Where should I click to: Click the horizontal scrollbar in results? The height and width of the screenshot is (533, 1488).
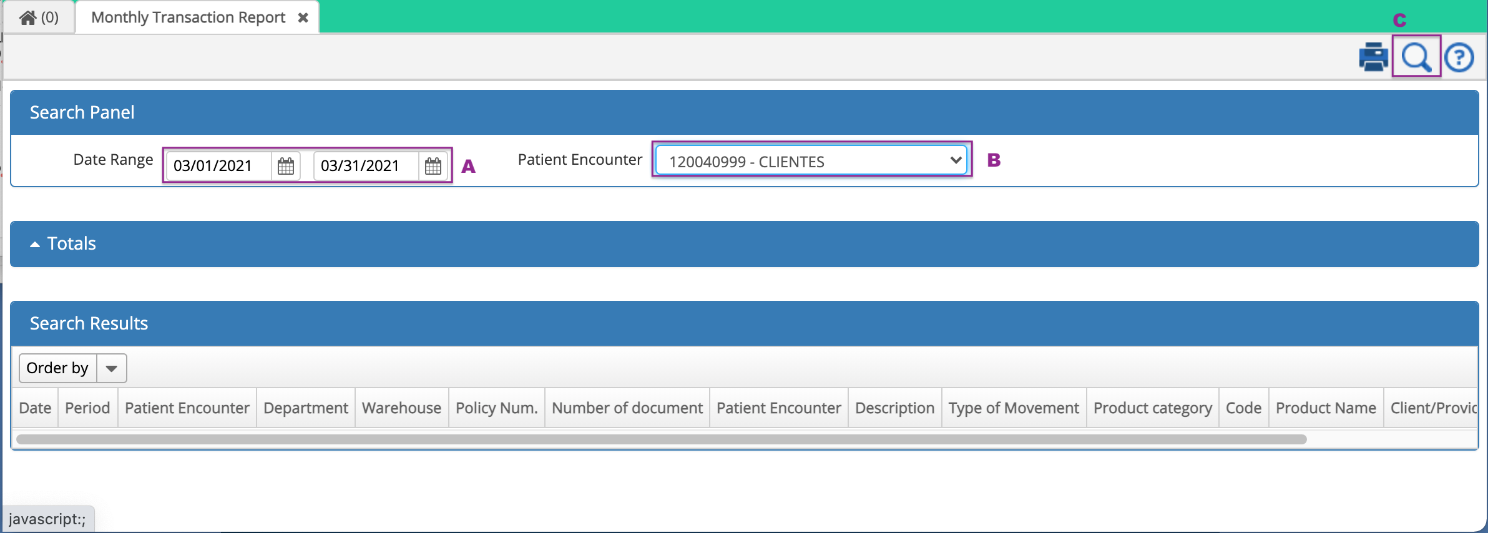(x=662, y=439)
